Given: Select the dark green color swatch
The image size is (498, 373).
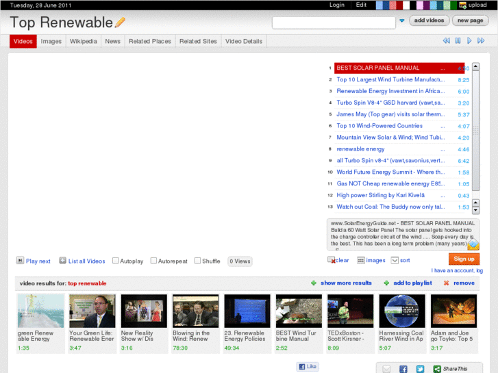Looking at the screenshot, I should [x=453, y=5].
